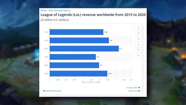This screenshot has height=105, width=186.
Task: Click the 2.25 x-axis tick label
Action: coord(124,80)
